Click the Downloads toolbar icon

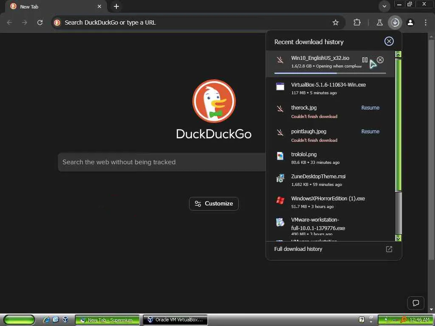(395, 22)
